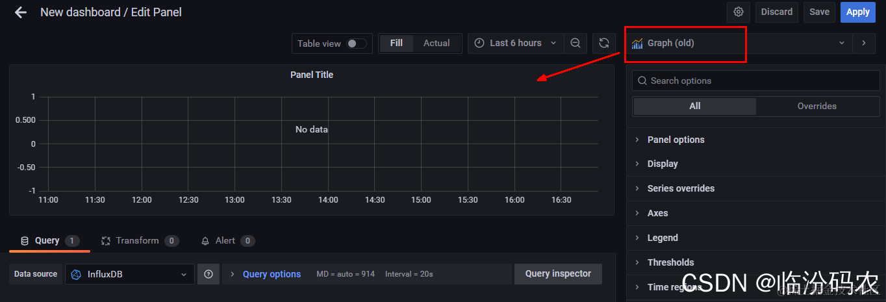Select the Overrides options filter
Viewport: 886px width, 302px height.
point(817,106)
